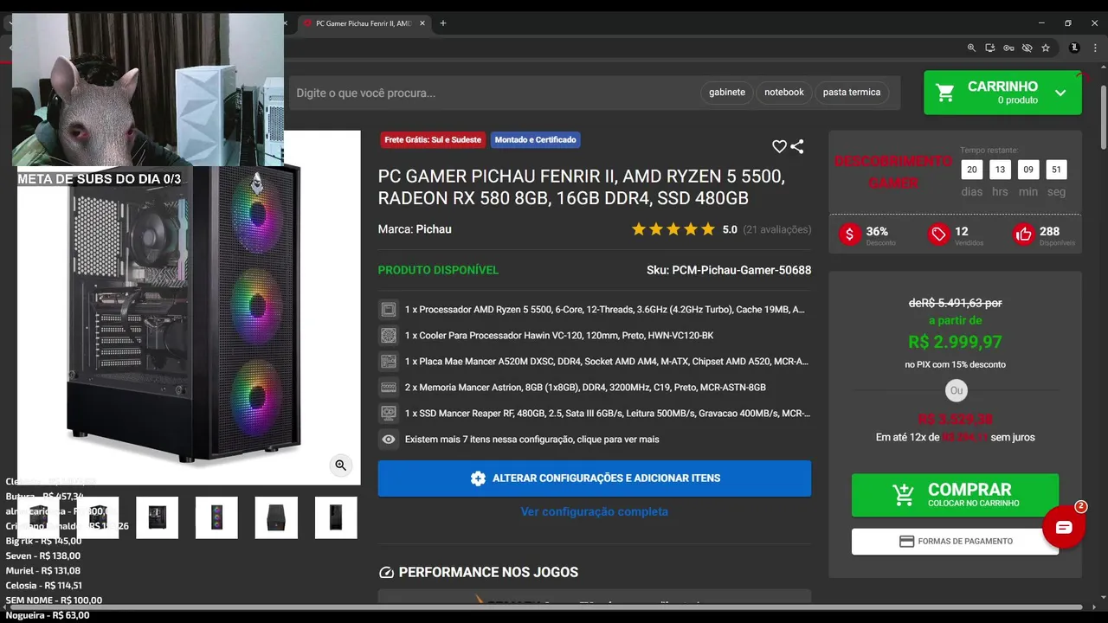
Task: Zoom product image with magnifier icon
Action: [341, 465]
